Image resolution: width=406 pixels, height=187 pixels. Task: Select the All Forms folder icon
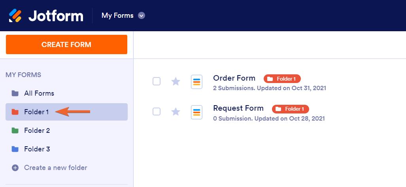(x=15, y=93)
